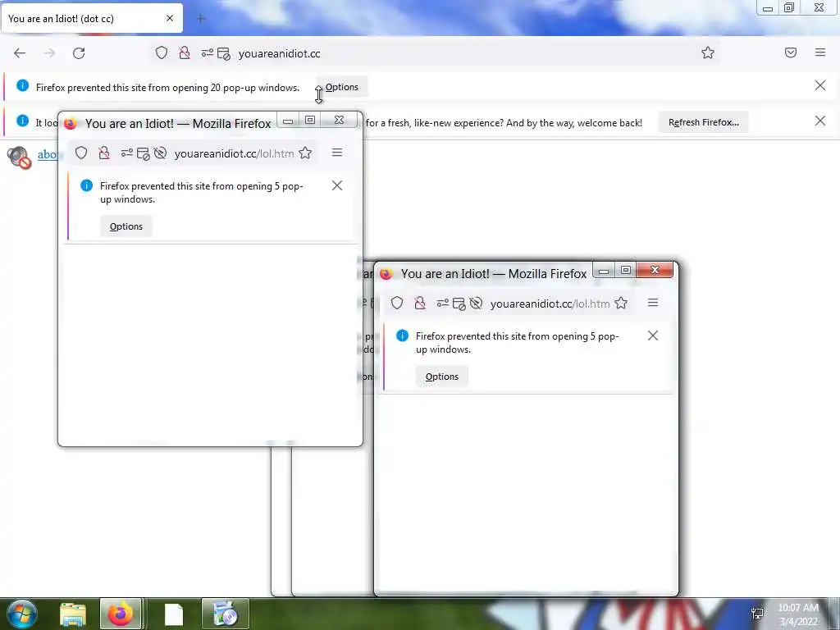Click autoplay blocked icon in right popup window
Image resolution: width=840 pixels, height=630 pixels.
coord(476,304)
